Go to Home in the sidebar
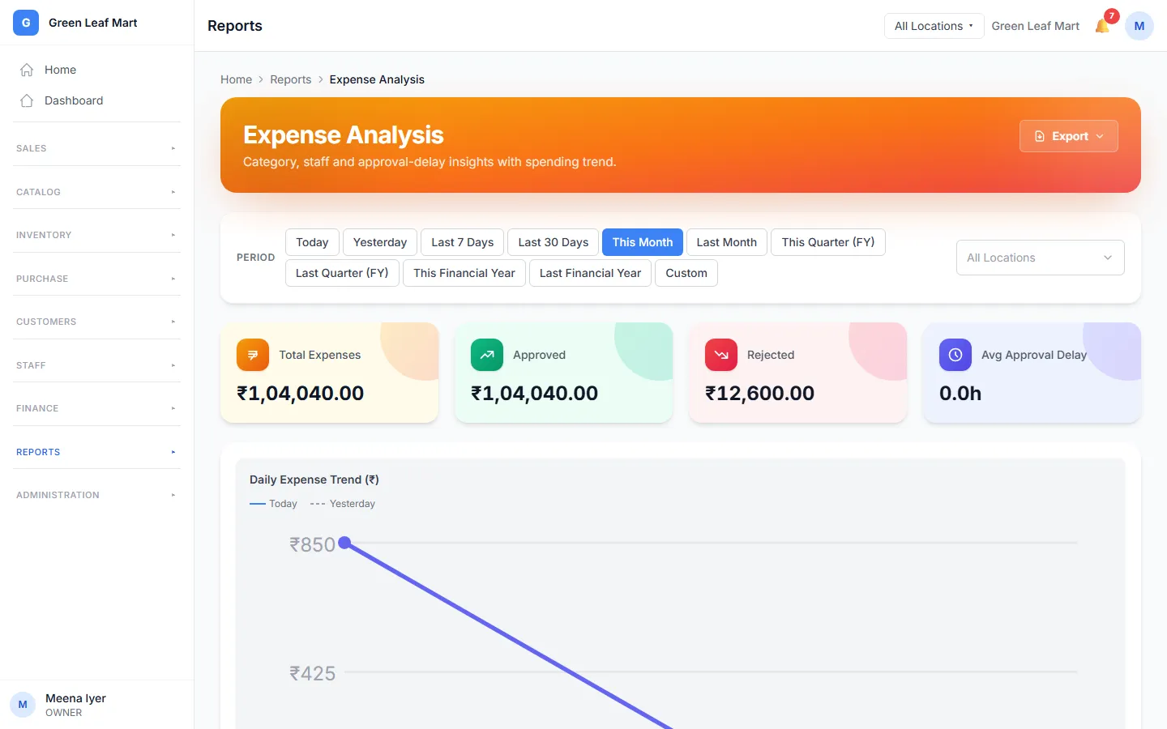Image resolution: width=1167 pixels, height=729 pixels. [x=96, y=70]
